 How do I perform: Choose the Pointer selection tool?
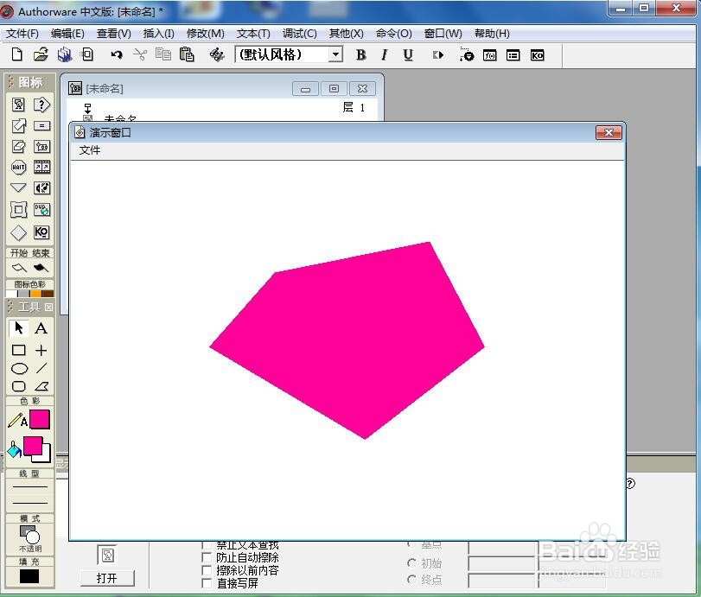[18, 328]
